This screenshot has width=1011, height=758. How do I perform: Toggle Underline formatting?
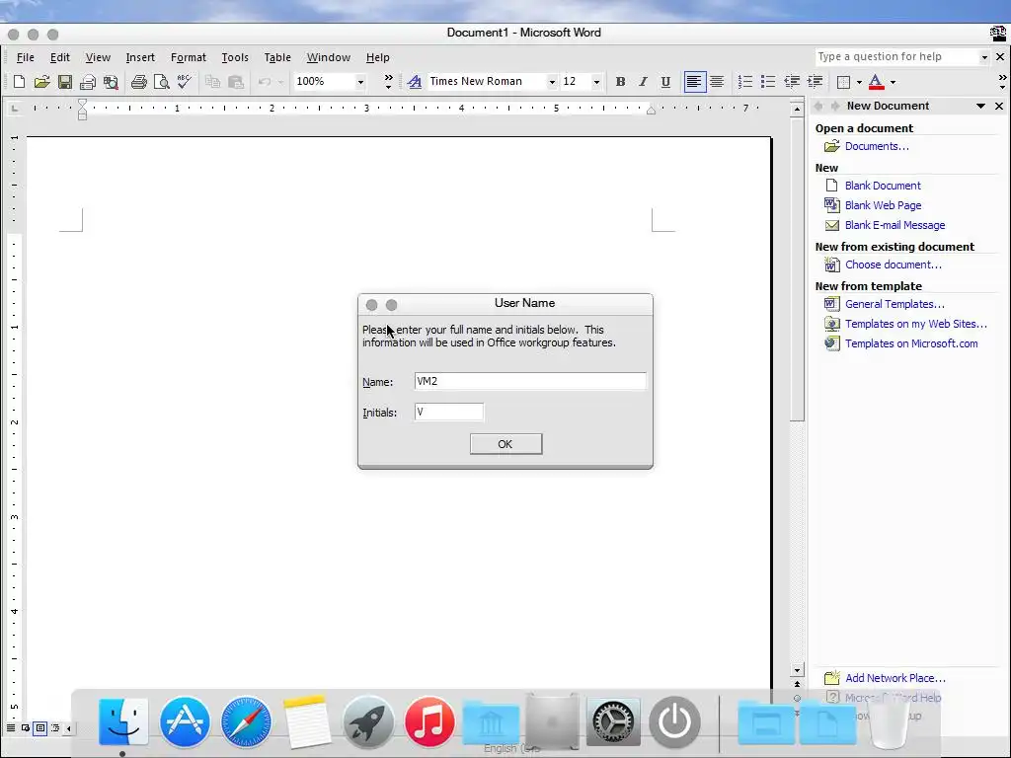[665, 82]
